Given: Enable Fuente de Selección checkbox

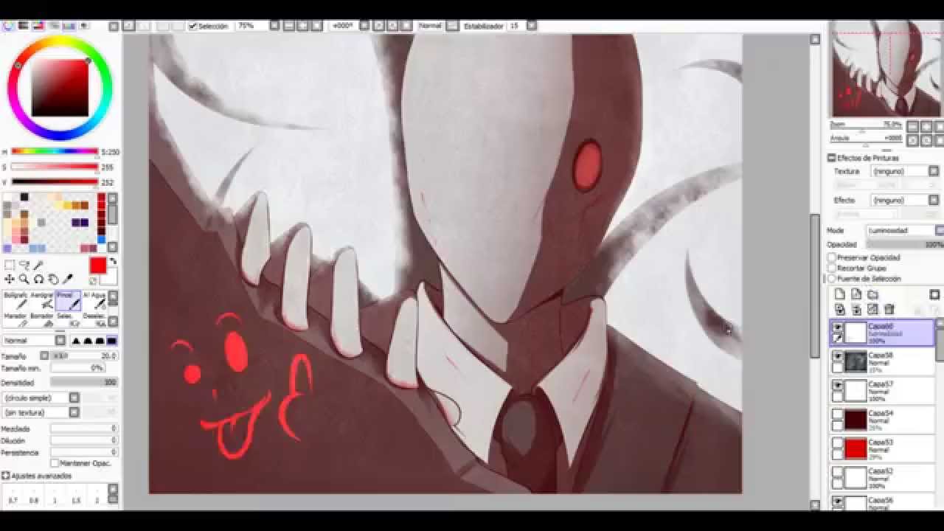Looking at the screenshot, I should point(832,279).
